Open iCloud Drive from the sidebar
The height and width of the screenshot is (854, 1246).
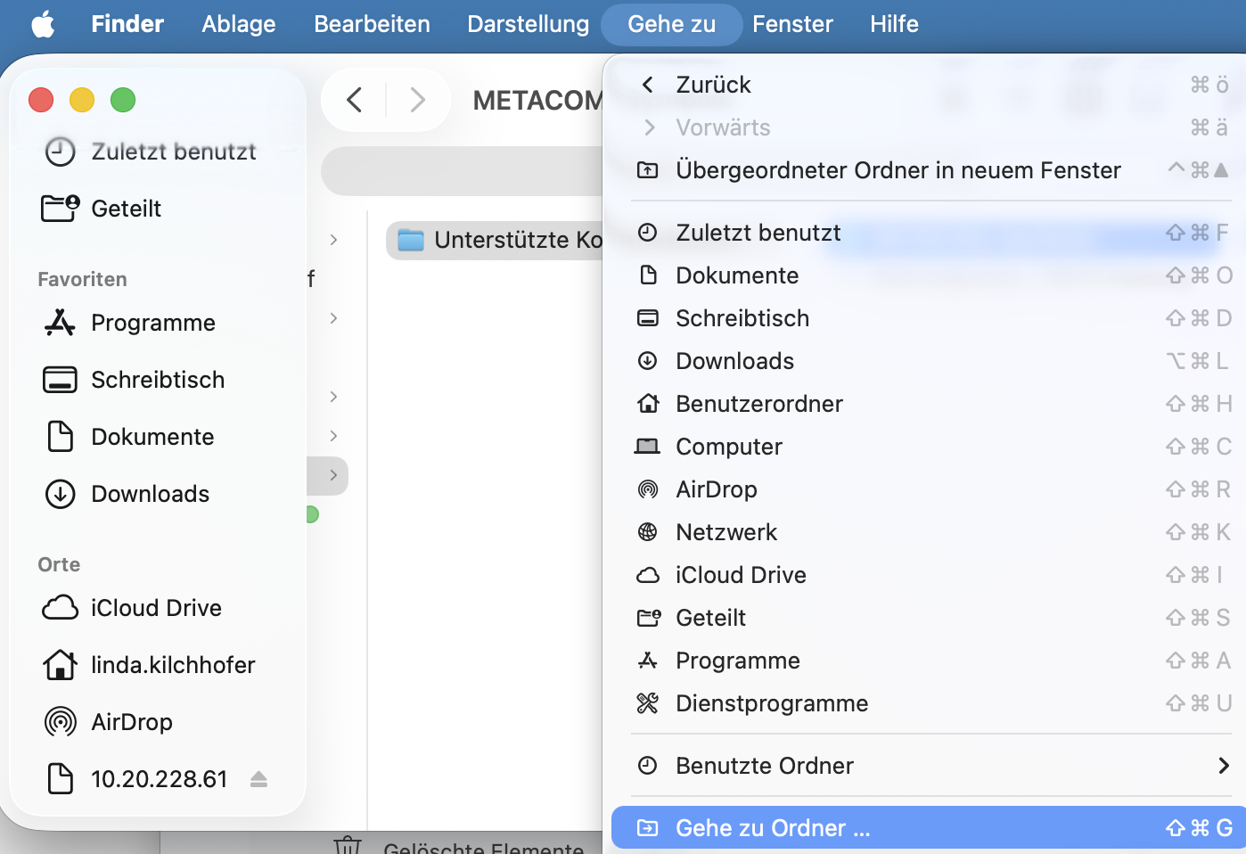[x=155, y=608]
